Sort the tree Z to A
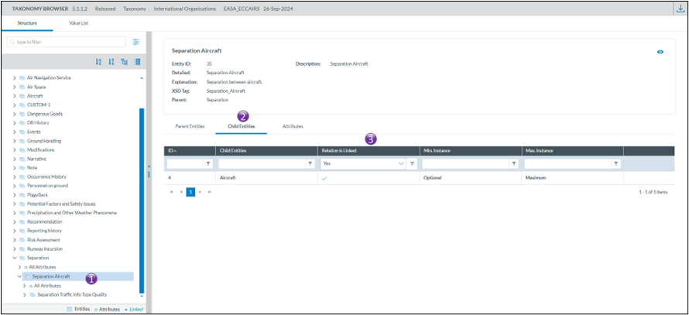The height and width of the screenshot is (315, 689). click(x=111, y=62)
